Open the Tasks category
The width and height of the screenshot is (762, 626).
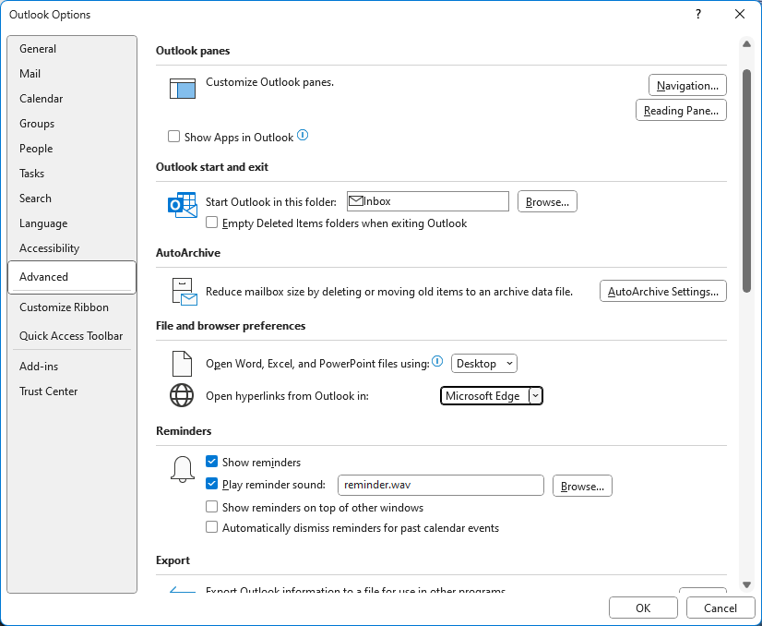pos(72,174)
